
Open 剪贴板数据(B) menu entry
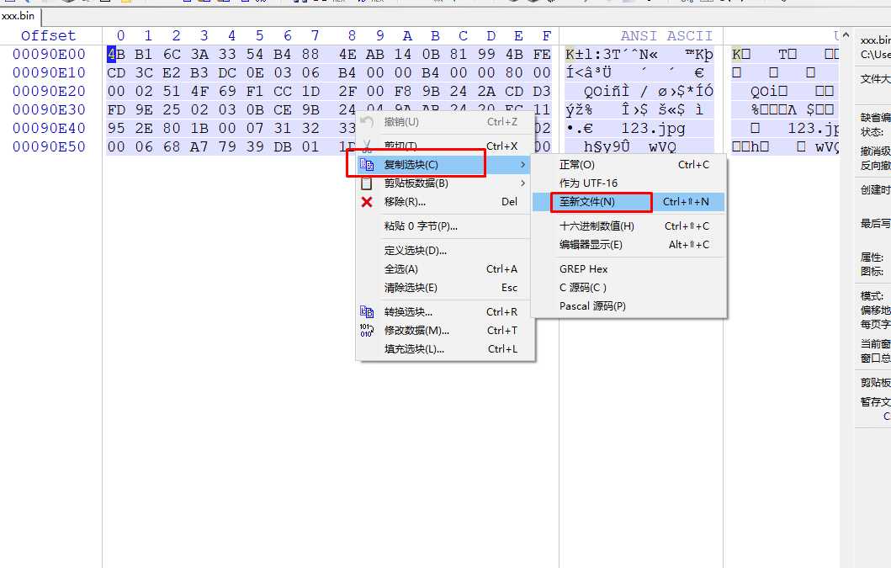point(444,183)
